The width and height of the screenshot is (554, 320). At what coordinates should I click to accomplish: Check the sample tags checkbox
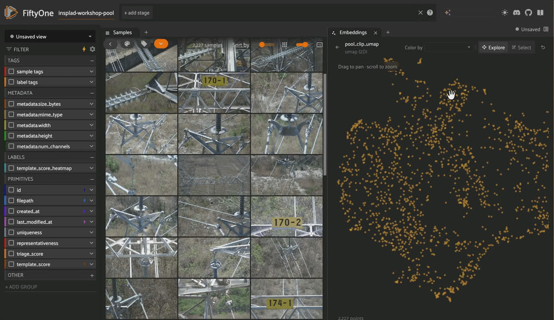point(11,71)
